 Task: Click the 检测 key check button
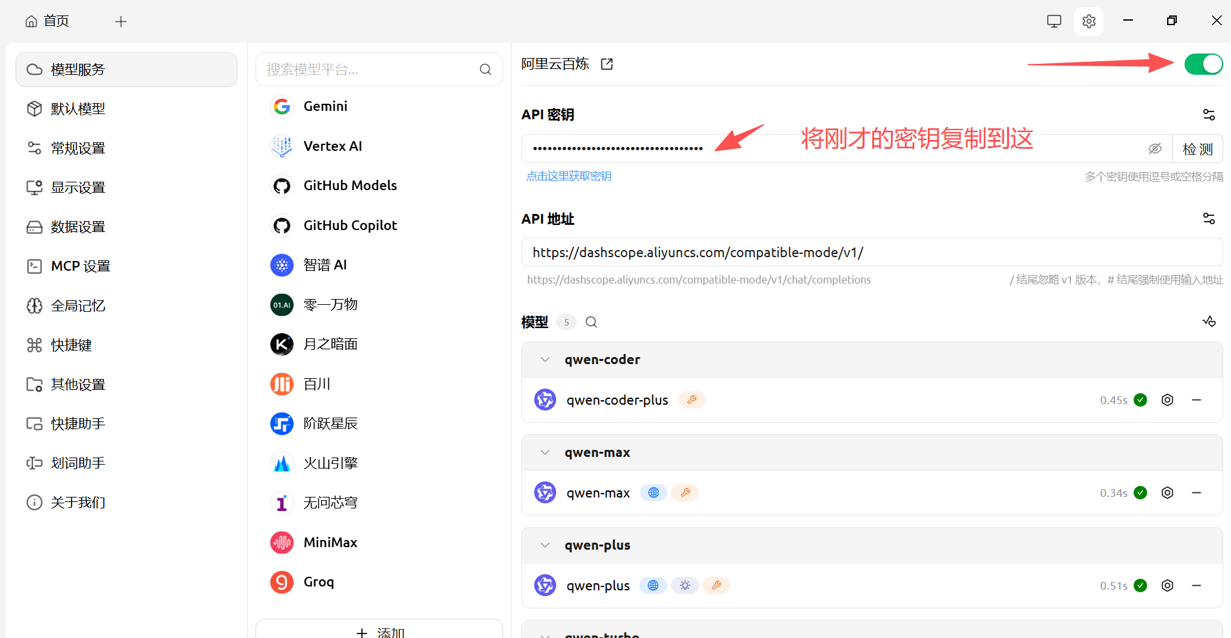click(x=1197, y=149)
